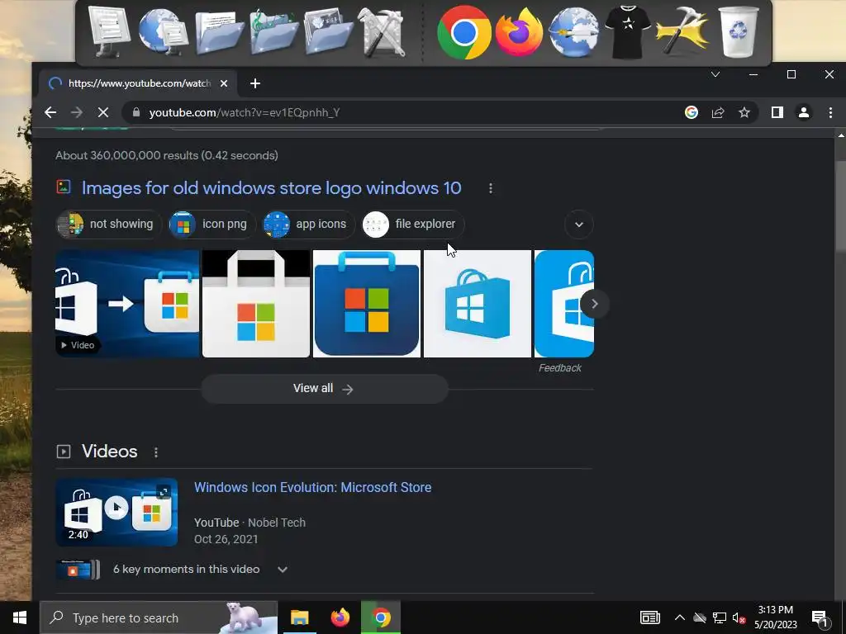This screenshot has height=634, width=846.
Task: Open the globe with documents dock icon
Action: point(164,32)
